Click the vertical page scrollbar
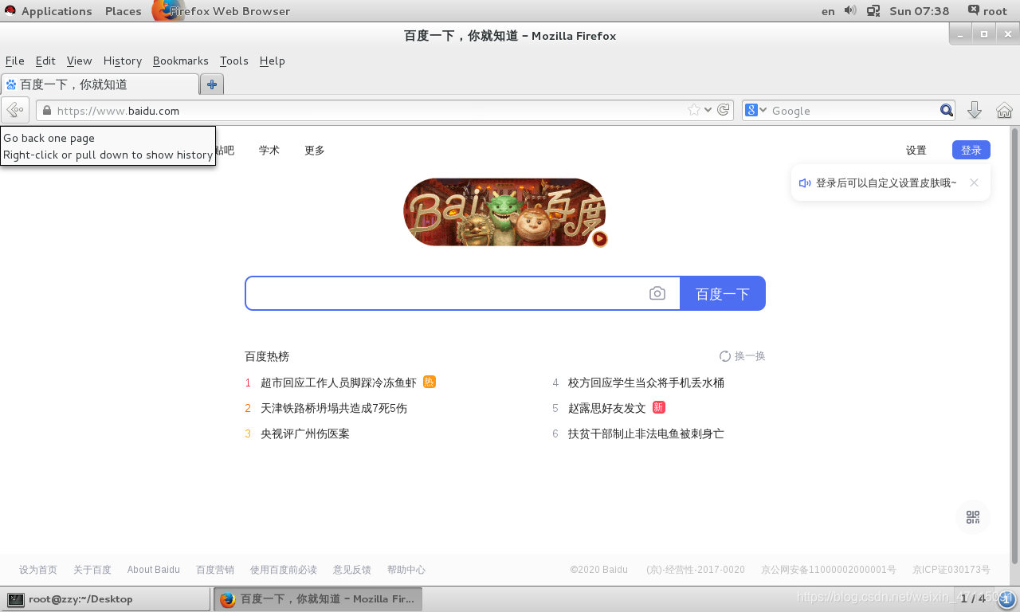The width and height of the screenshot is (1020, 612). pyautogui.click(x=1014, y=345)
